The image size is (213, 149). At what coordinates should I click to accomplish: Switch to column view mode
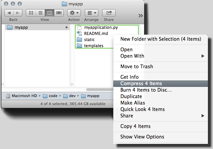pyautogui.click(x=50, y=13)
